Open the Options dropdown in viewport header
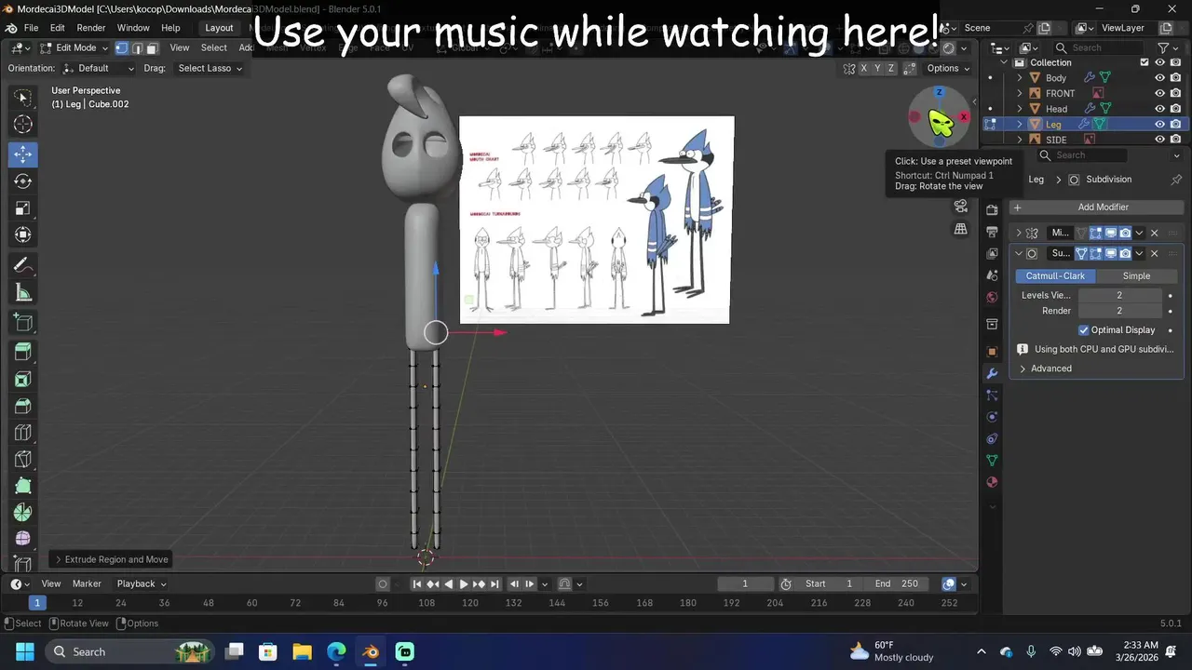Viewport: 1192px width, 670px height. (x=948, y=68)
